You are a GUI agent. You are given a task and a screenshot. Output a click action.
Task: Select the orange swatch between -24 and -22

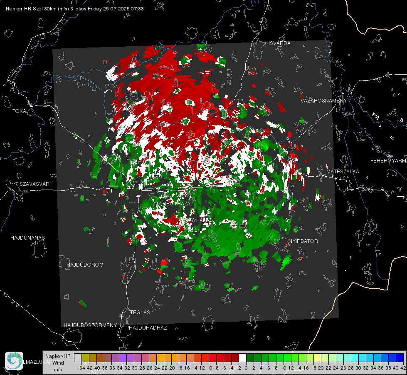click(160, 357)
